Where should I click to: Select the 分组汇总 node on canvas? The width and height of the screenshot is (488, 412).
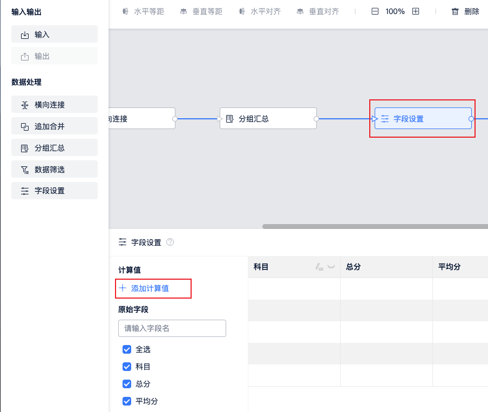pyautogui.click(x=268, y=119)
